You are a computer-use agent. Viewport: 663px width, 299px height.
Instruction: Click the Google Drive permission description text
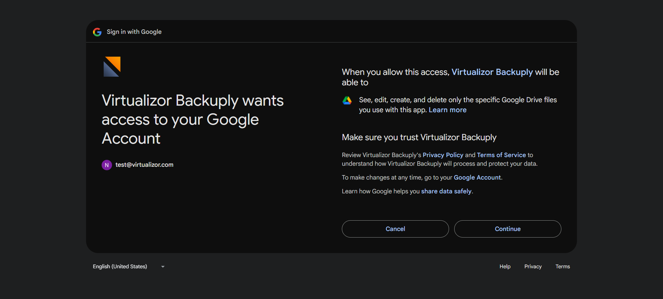458,105
